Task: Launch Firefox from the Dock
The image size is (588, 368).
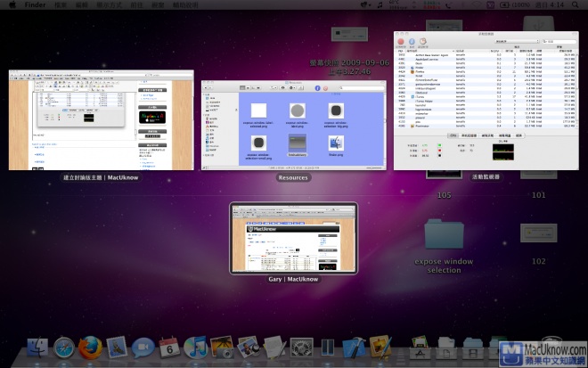Action: [91, 349]
